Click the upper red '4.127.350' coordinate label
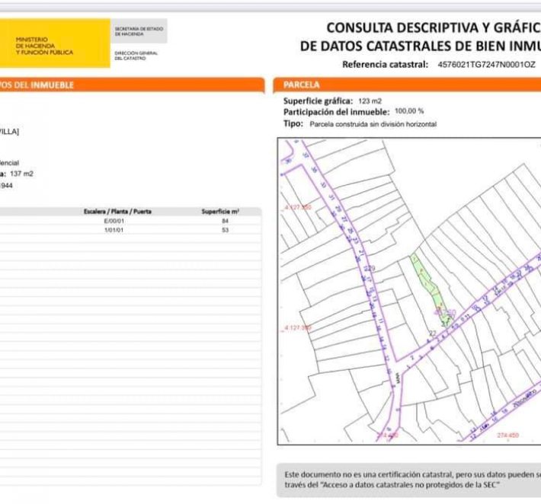The height and width of the screenshot is (504, 541). [x=297, y=207]
